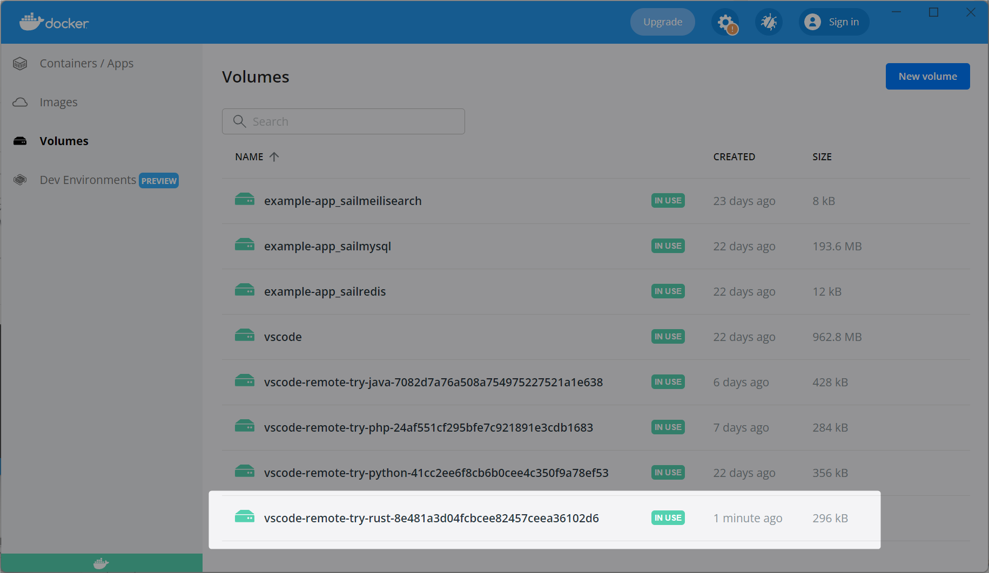Open Containers / Apps section

[86, 64]
